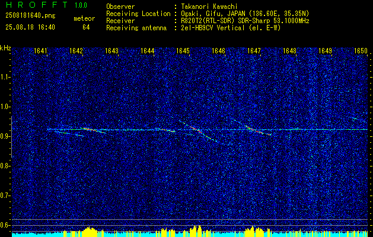Click the 1650 time axis marker
This screenshot has width=373, height=237.
[361, 51]
